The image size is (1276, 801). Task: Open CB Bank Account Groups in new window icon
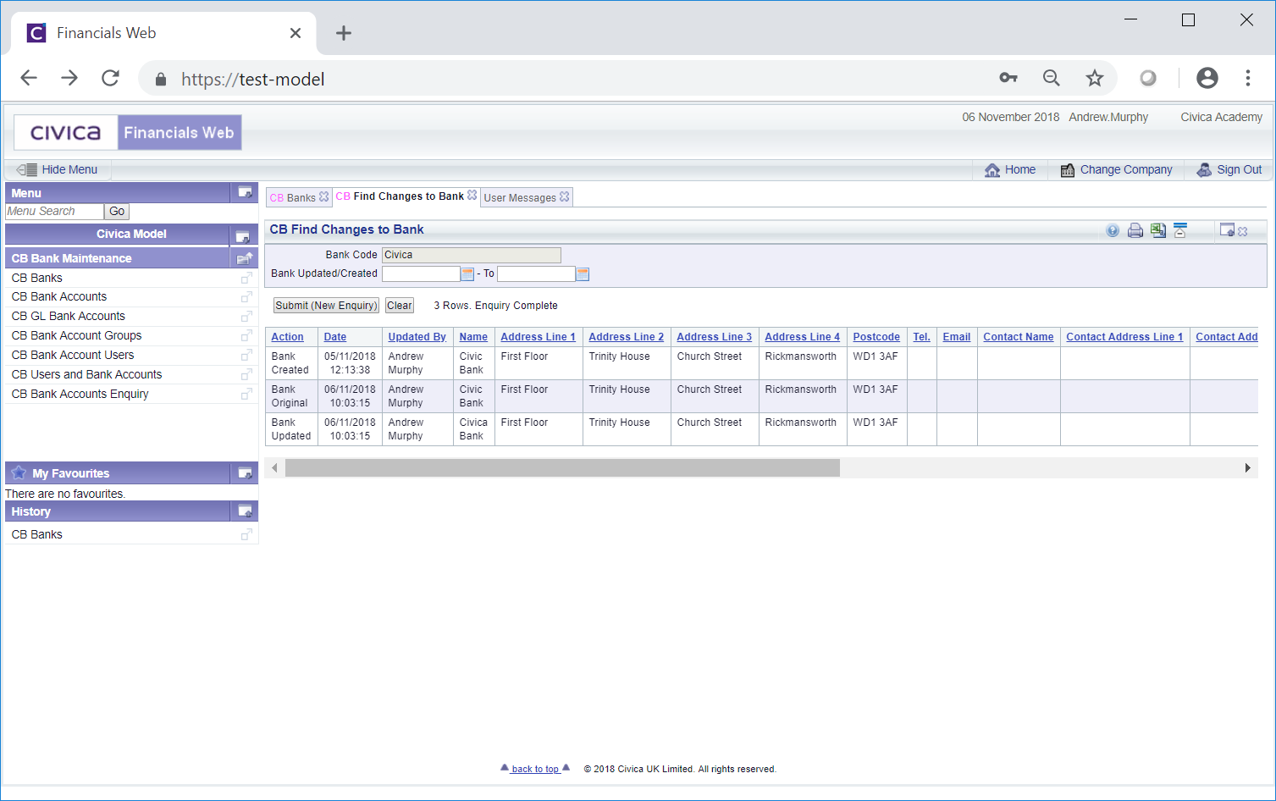(x=246, y=336)
